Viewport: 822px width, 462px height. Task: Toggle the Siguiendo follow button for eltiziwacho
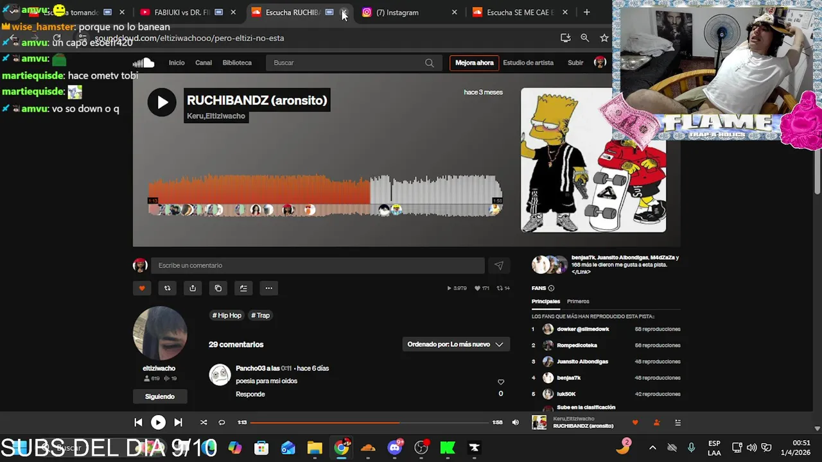pos(160,397)
